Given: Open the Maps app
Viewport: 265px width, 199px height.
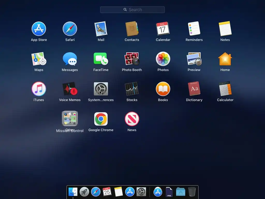Looking at the screenshot, I should pos(39,59).
